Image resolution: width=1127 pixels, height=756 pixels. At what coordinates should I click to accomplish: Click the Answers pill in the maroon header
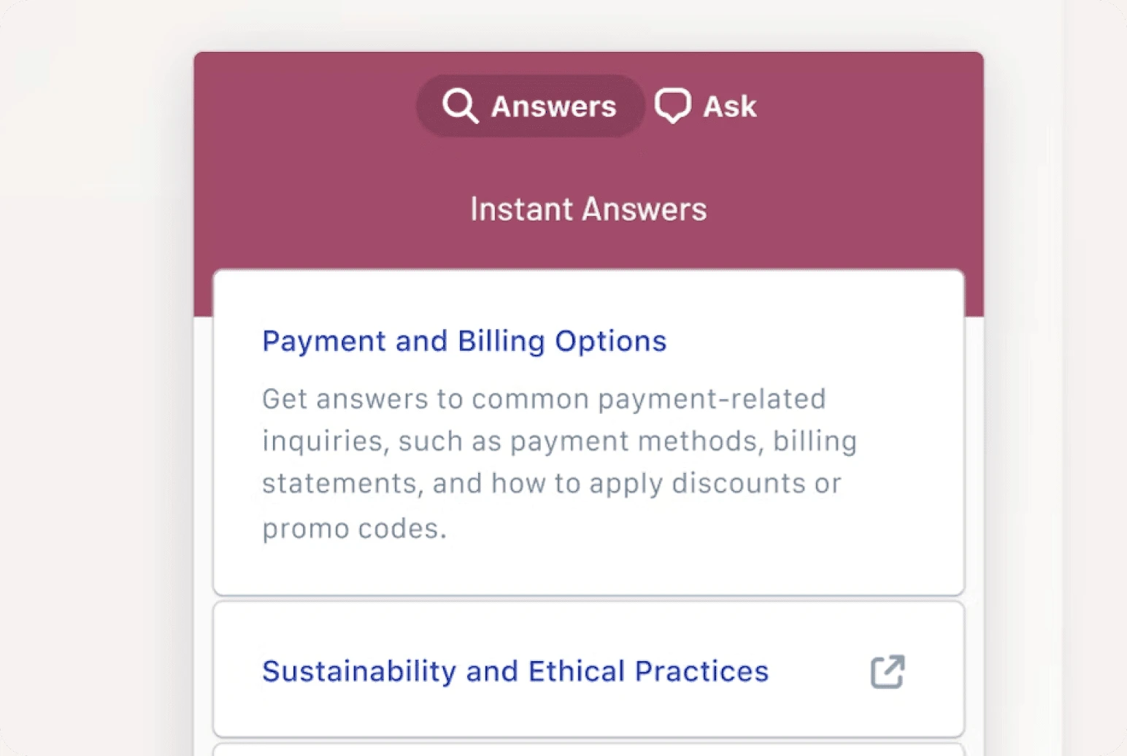pyautogui.click(x=530, y=105)
